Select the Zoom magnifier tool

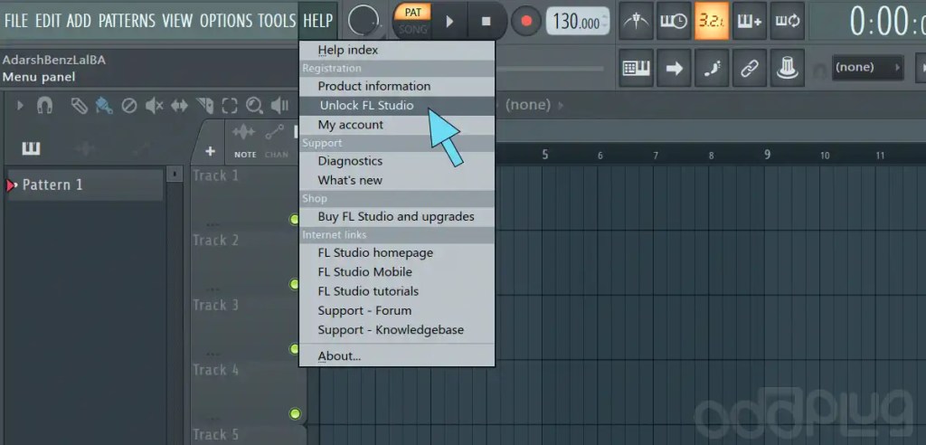254,106
